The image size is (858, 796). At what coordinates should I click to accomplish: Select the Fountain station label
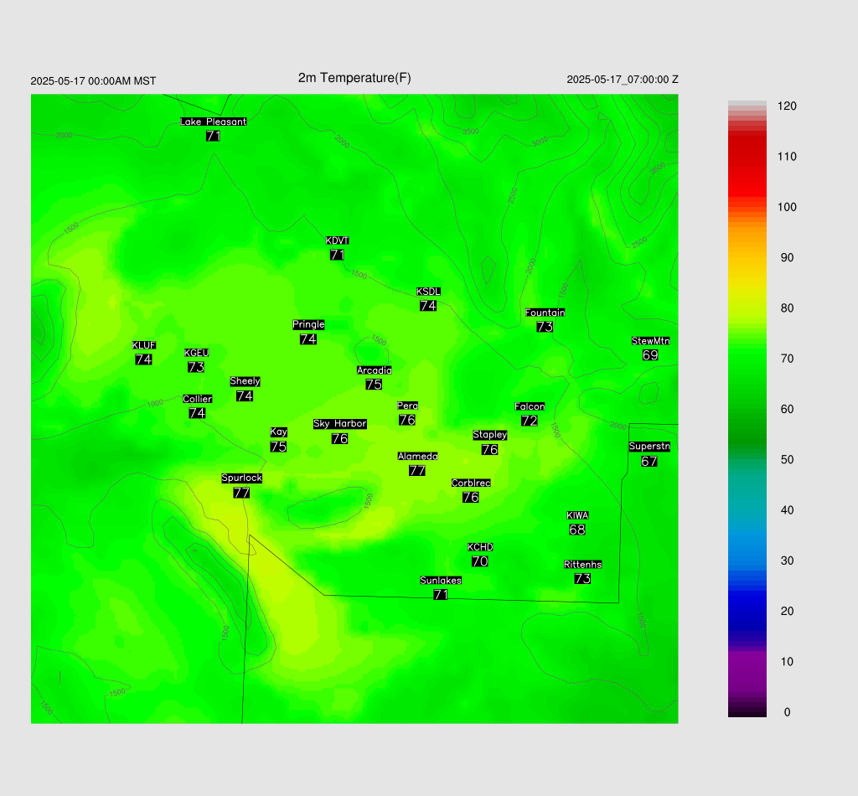tap(545, 313)
